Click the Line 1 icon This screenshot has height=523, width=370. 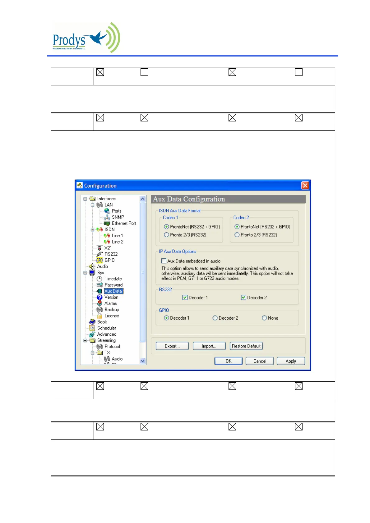107,236
